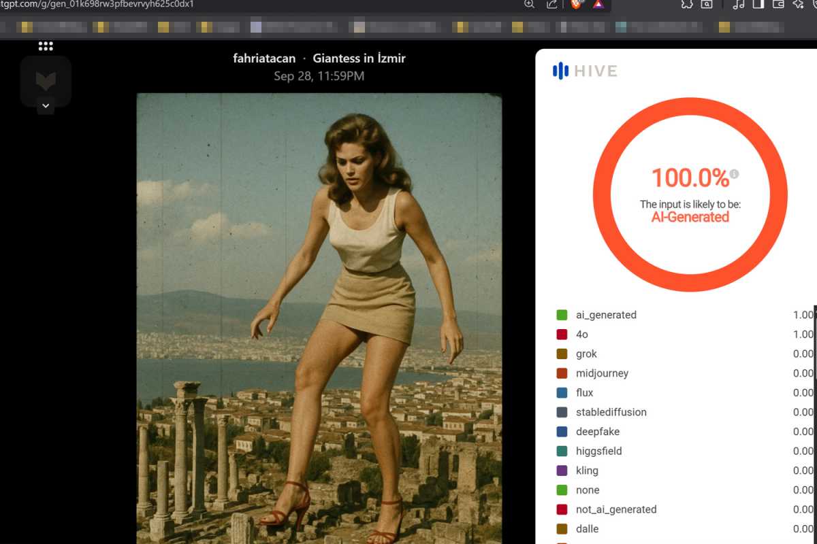The image size is (817, 544).
Task: Click the username fahriatacan
Action: (x=264, y=58)
